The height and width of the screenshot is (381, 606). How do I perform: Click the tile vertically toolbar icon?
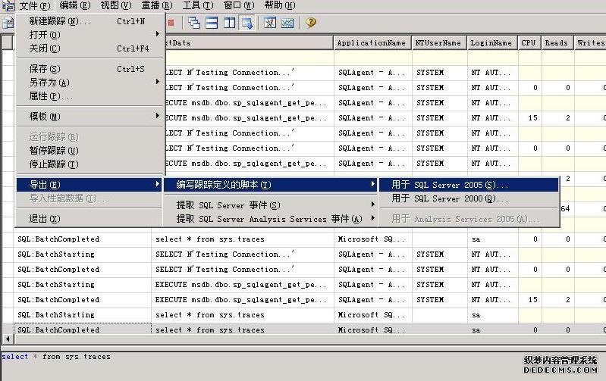pyautogui.click(x=230, y=23)
